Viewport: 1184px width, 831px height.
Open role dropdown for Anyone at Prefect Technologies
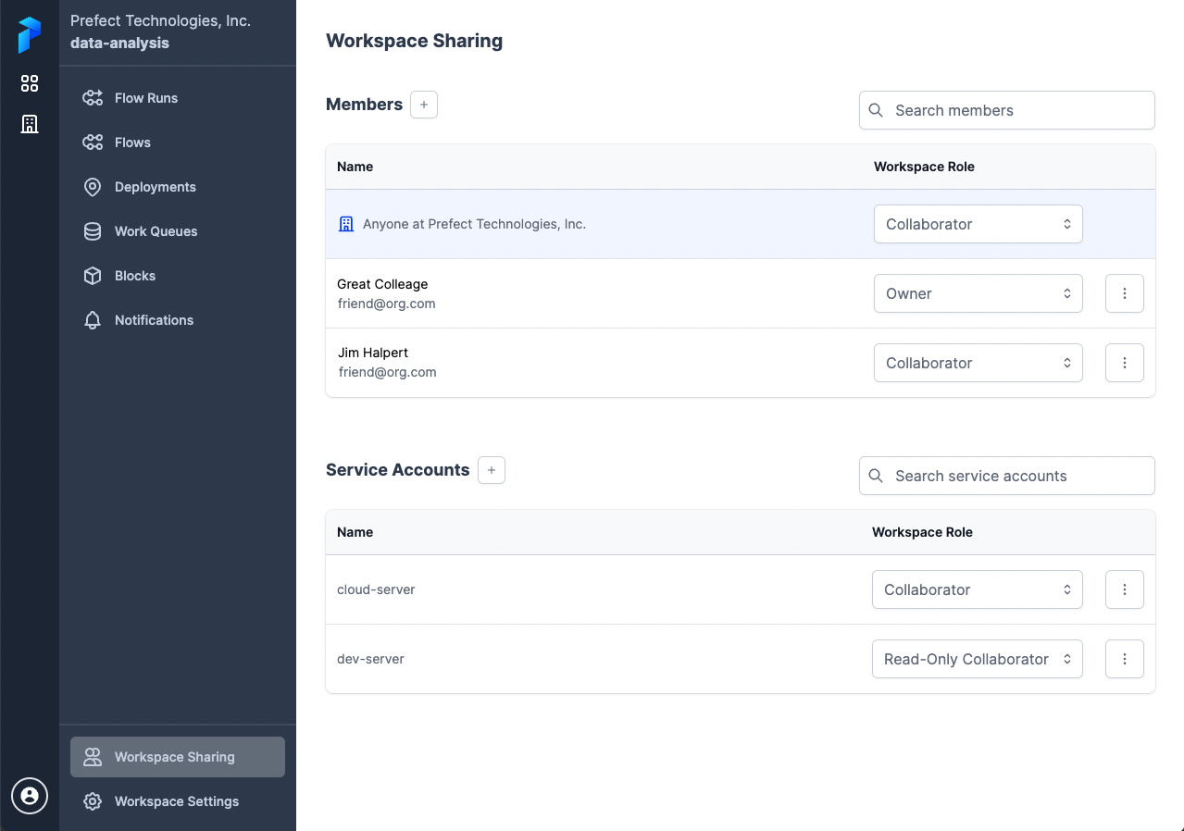978,224
